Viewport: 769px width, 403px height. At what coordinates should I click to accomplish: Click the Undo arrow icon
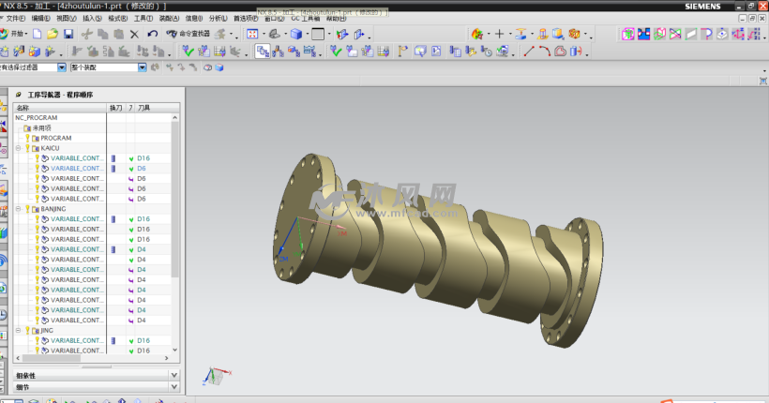click(152, 34)
